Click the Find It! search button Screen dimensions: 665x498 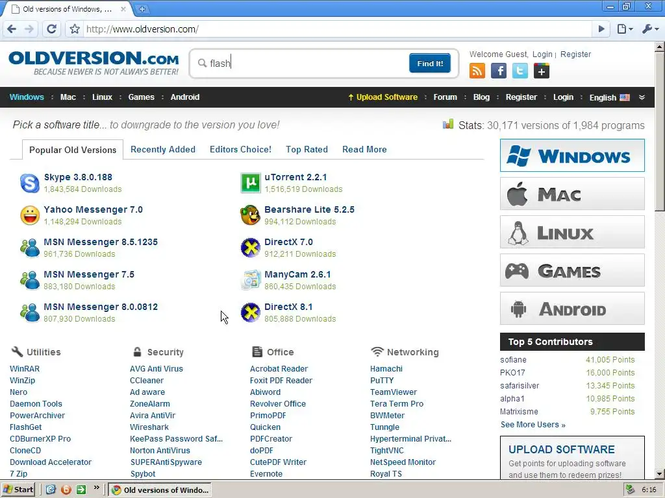tap(430, 63)
